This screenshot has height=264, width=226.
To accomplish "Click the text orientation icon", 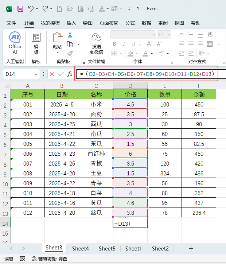I will (x=202, y=53).
